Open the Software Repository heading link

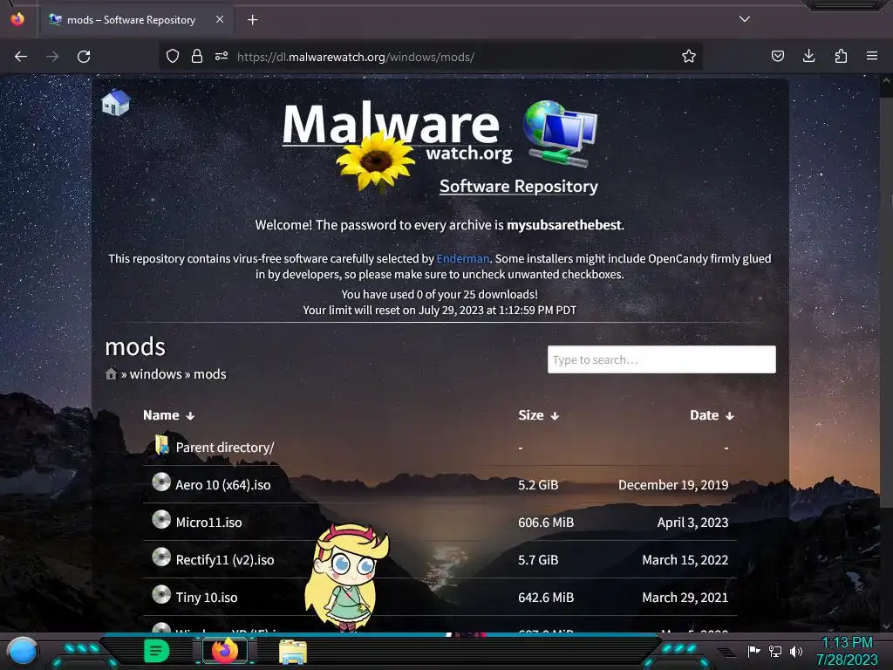518,187
